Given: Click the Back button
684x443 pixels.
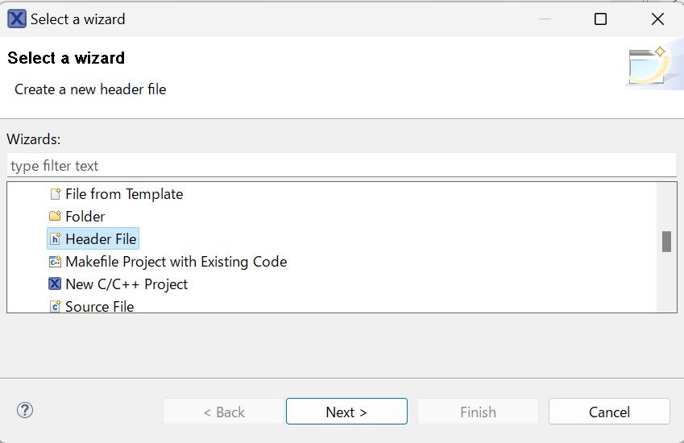Looking at the screenshot, I should (x=224, y=412).
